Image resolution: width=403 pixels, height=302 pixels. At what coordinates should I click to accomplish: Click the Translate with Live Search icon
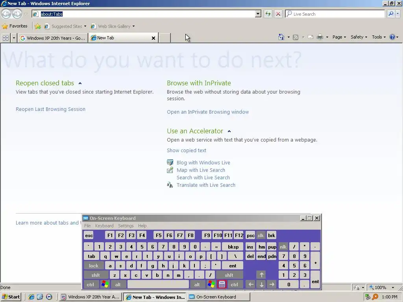pyautogui.click(x=170, y=185)
